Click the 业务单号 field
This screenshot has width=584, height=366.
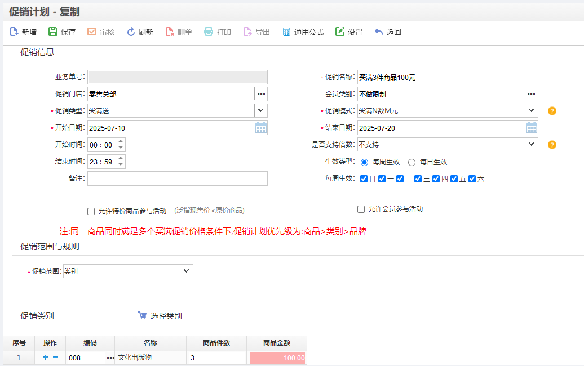[x=177, y=77]
